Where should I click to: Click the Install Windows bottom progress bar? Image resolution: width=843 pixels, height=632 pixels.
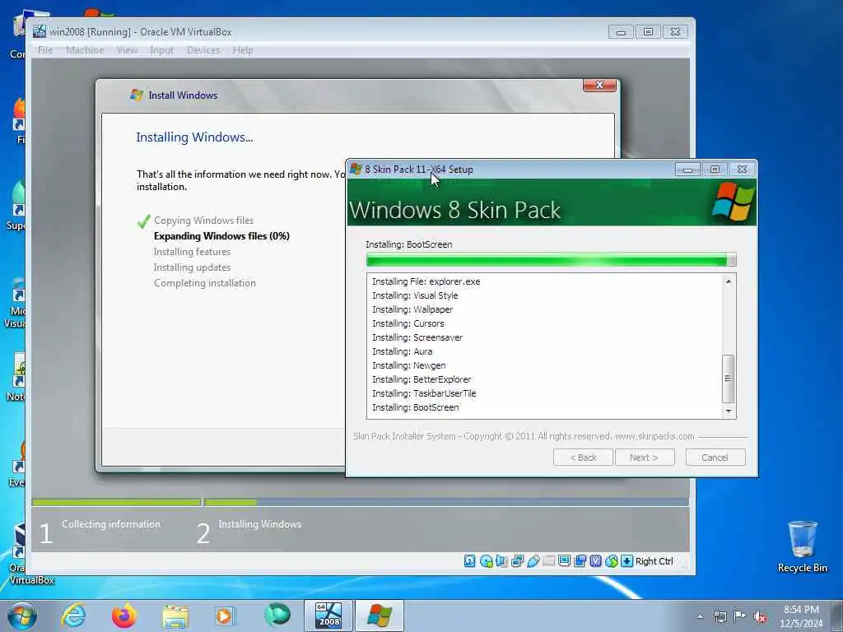361,502
